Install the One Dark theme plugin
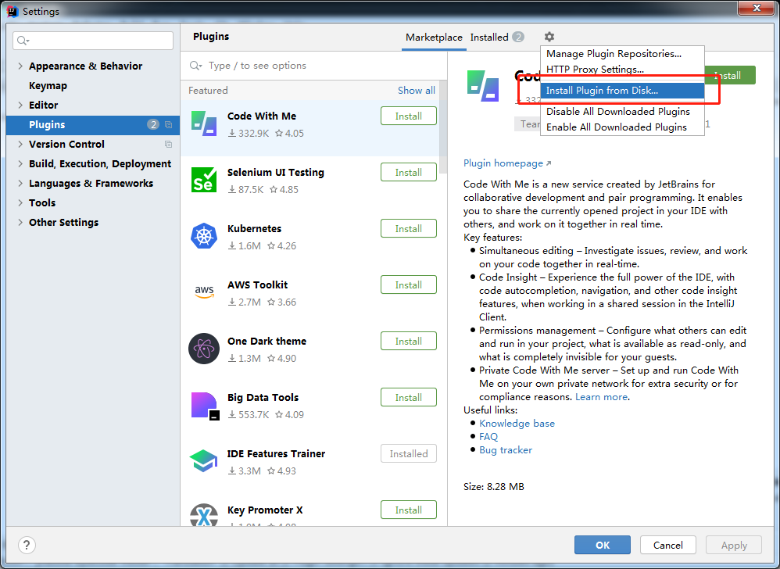This screenshot has height=569, width=780. pyautogui.click(x=409, y=341)
